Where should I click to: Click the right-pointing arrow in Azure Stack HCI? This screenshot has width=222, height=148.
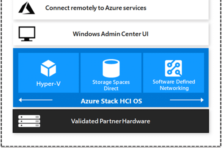pyautogui.click(x=187, y=100)
